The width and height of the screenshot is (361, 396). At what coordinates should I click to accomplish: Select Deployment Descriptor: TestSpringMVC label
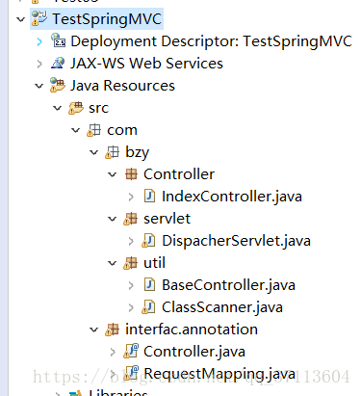[x=211, y=41]
